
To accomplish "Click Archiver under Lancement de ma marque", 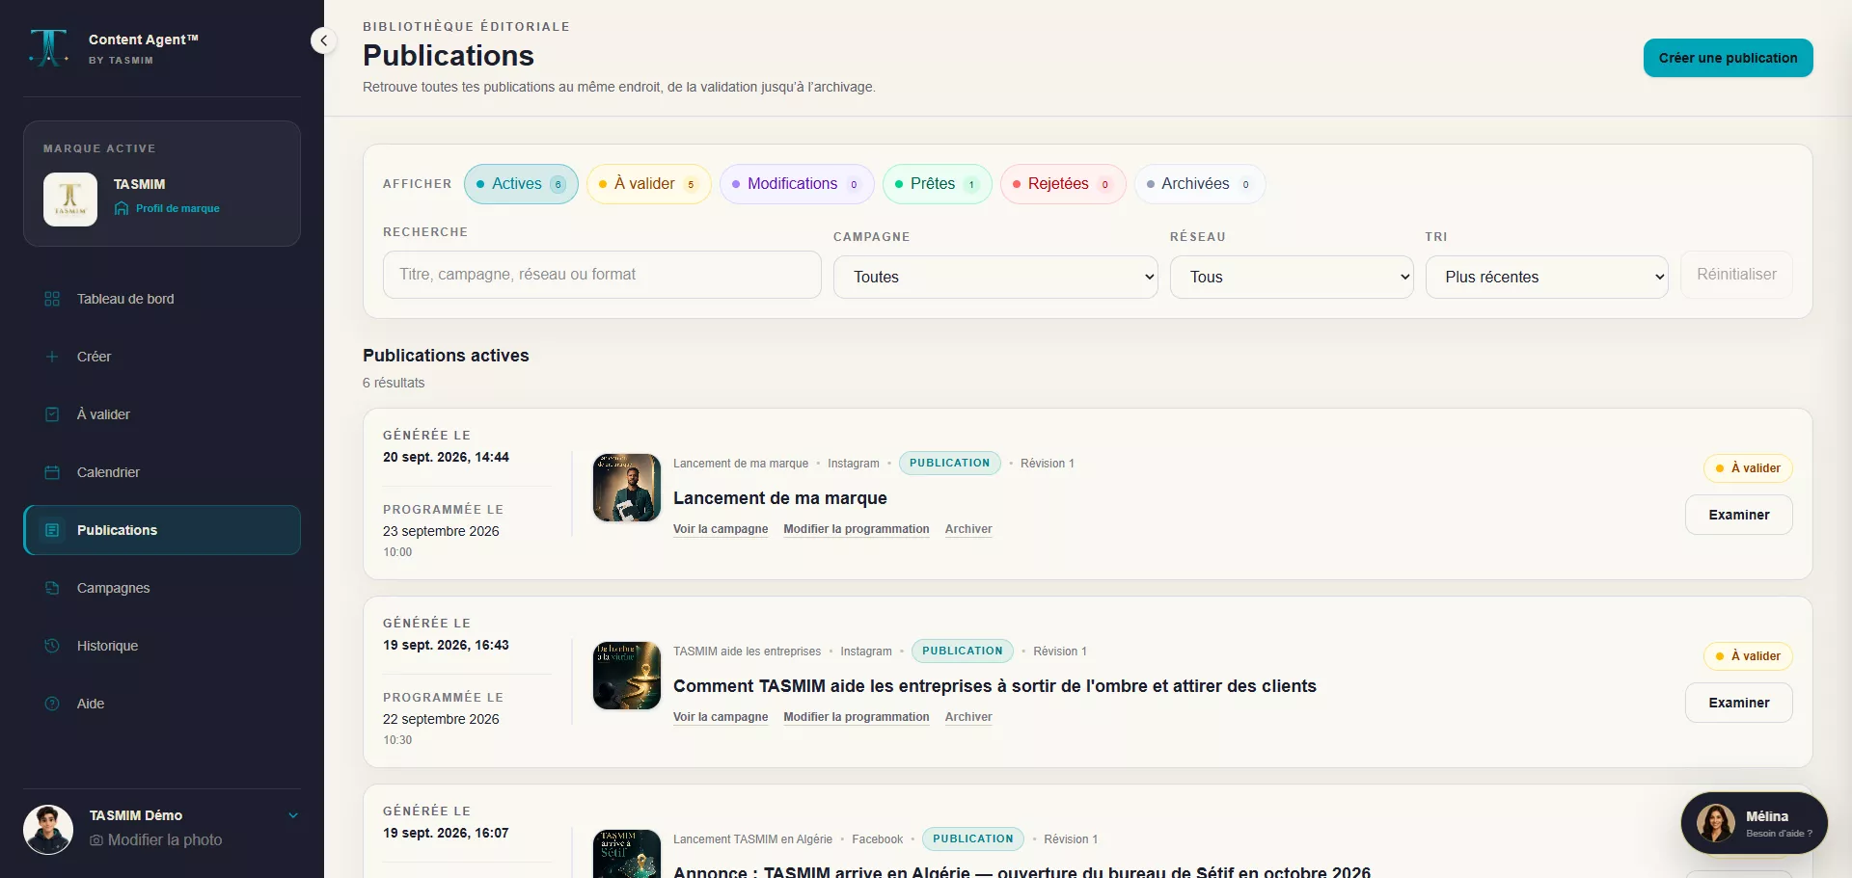I will [968, 529].
